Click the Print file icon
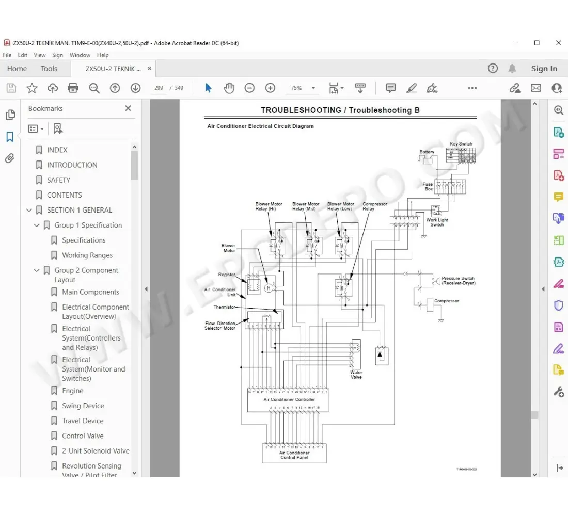 tap(73, 88)
